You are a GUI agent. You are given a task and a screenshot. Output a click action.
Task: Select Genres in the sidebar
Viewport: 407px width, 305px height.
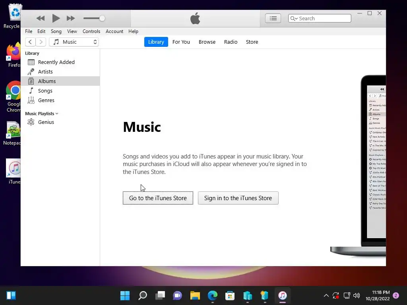tap(60, 100)
